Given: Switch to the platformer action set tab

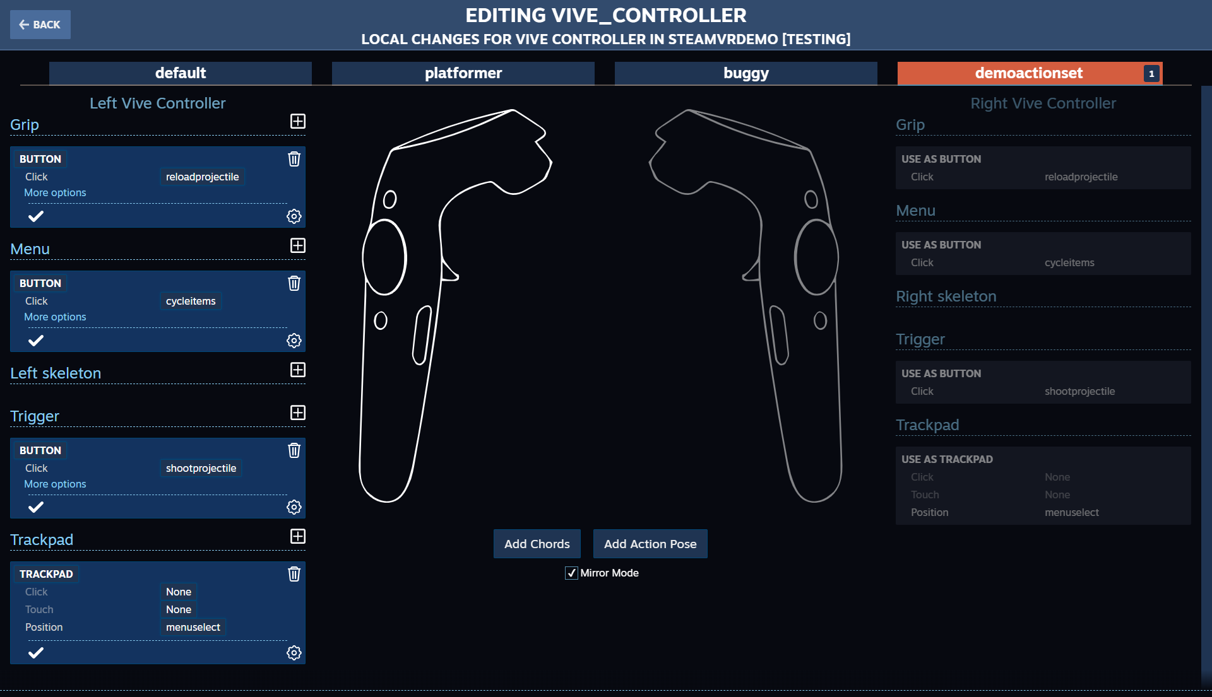Looking at the screenshot, I should click(x=463, y=73).
